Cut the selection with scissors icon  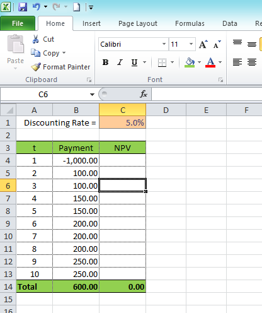[x=35, y=39]
